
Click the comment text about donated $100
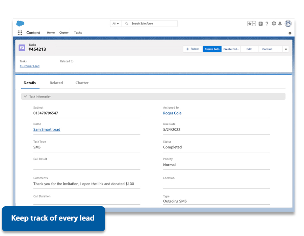point(83,184)
